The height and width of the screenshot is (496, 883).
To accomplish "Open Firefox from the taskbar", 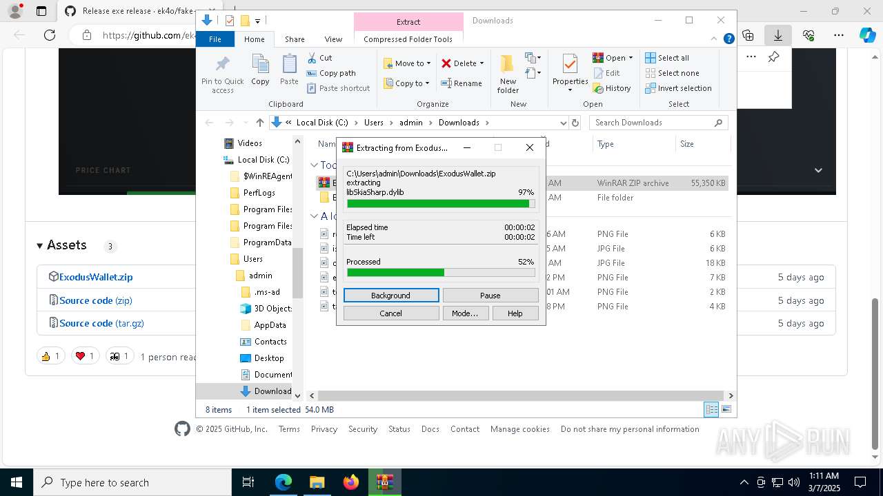I will click(x=351, y=482).
